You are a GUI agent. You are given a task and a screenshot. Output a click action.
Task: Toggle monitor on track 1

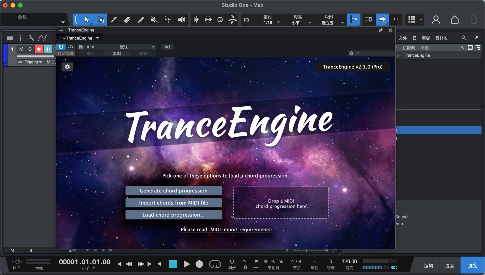pyautogui.click(x=48, y=49)
